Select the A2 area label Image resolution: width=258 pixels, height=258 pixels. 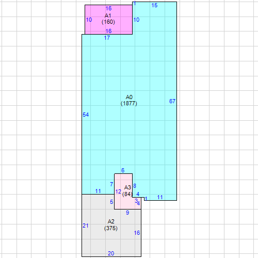click(x=111, y=221)
